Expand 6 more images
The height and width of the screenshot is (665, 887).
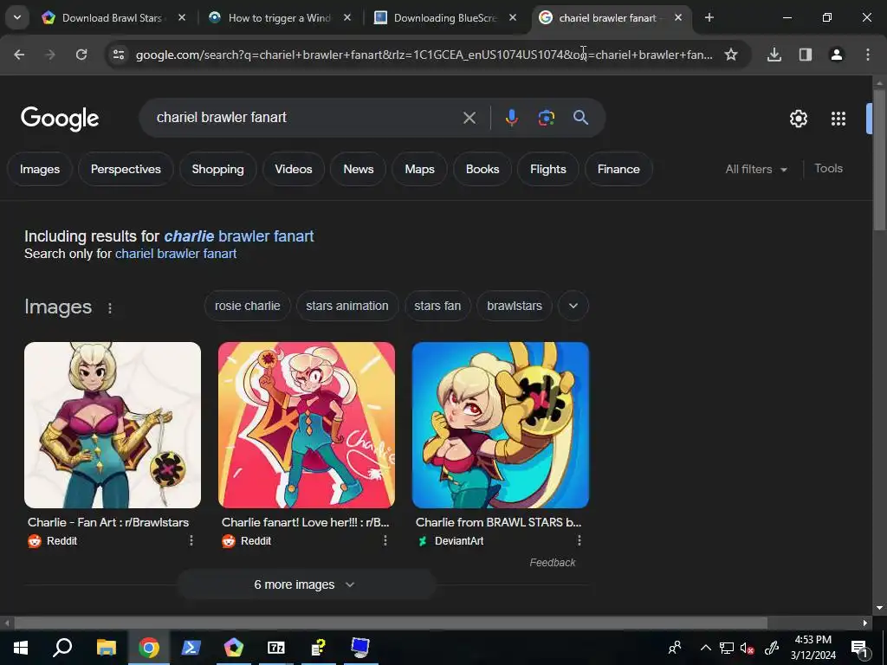coord(306,584)
